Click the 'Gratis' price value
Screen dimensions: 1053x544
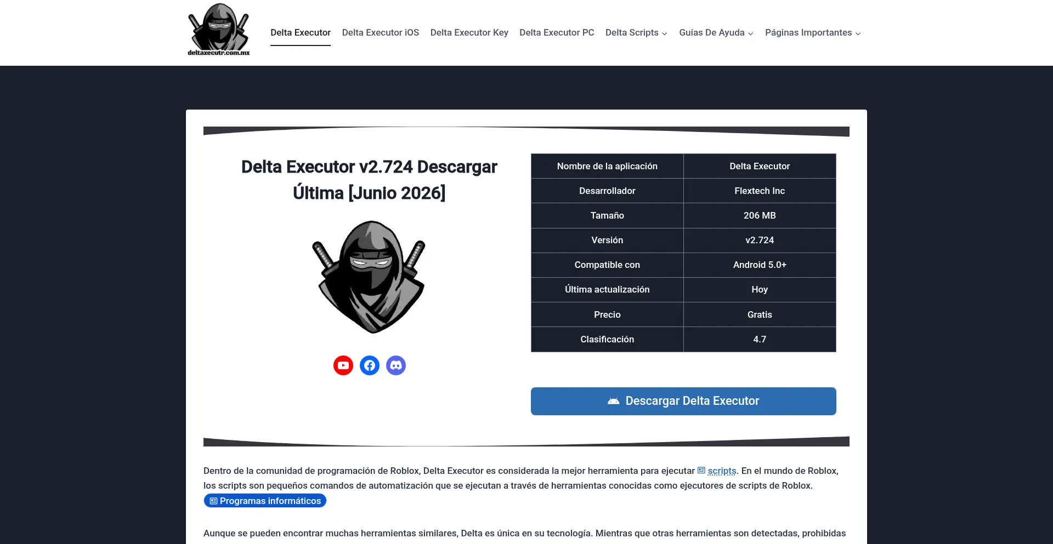click(760, 314)
